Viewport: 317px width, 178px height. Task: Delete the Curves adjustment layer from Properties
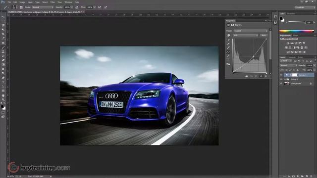[266, 76]
